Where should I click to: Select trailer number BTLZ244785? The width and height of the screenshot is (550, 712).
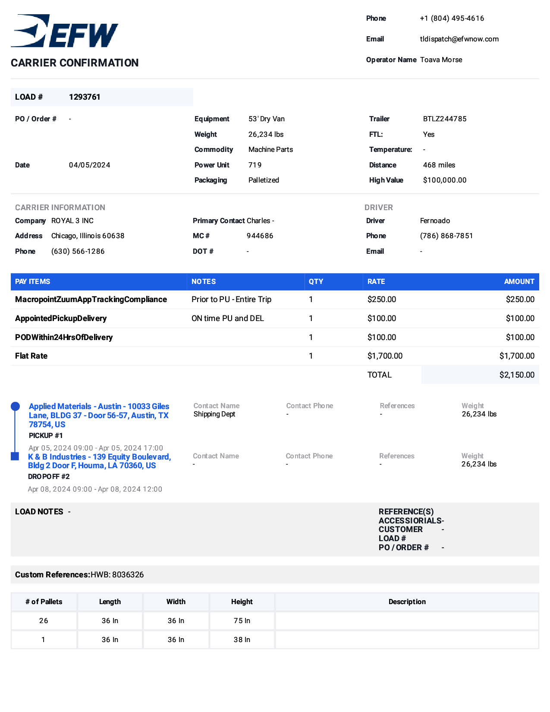(445, 119)
